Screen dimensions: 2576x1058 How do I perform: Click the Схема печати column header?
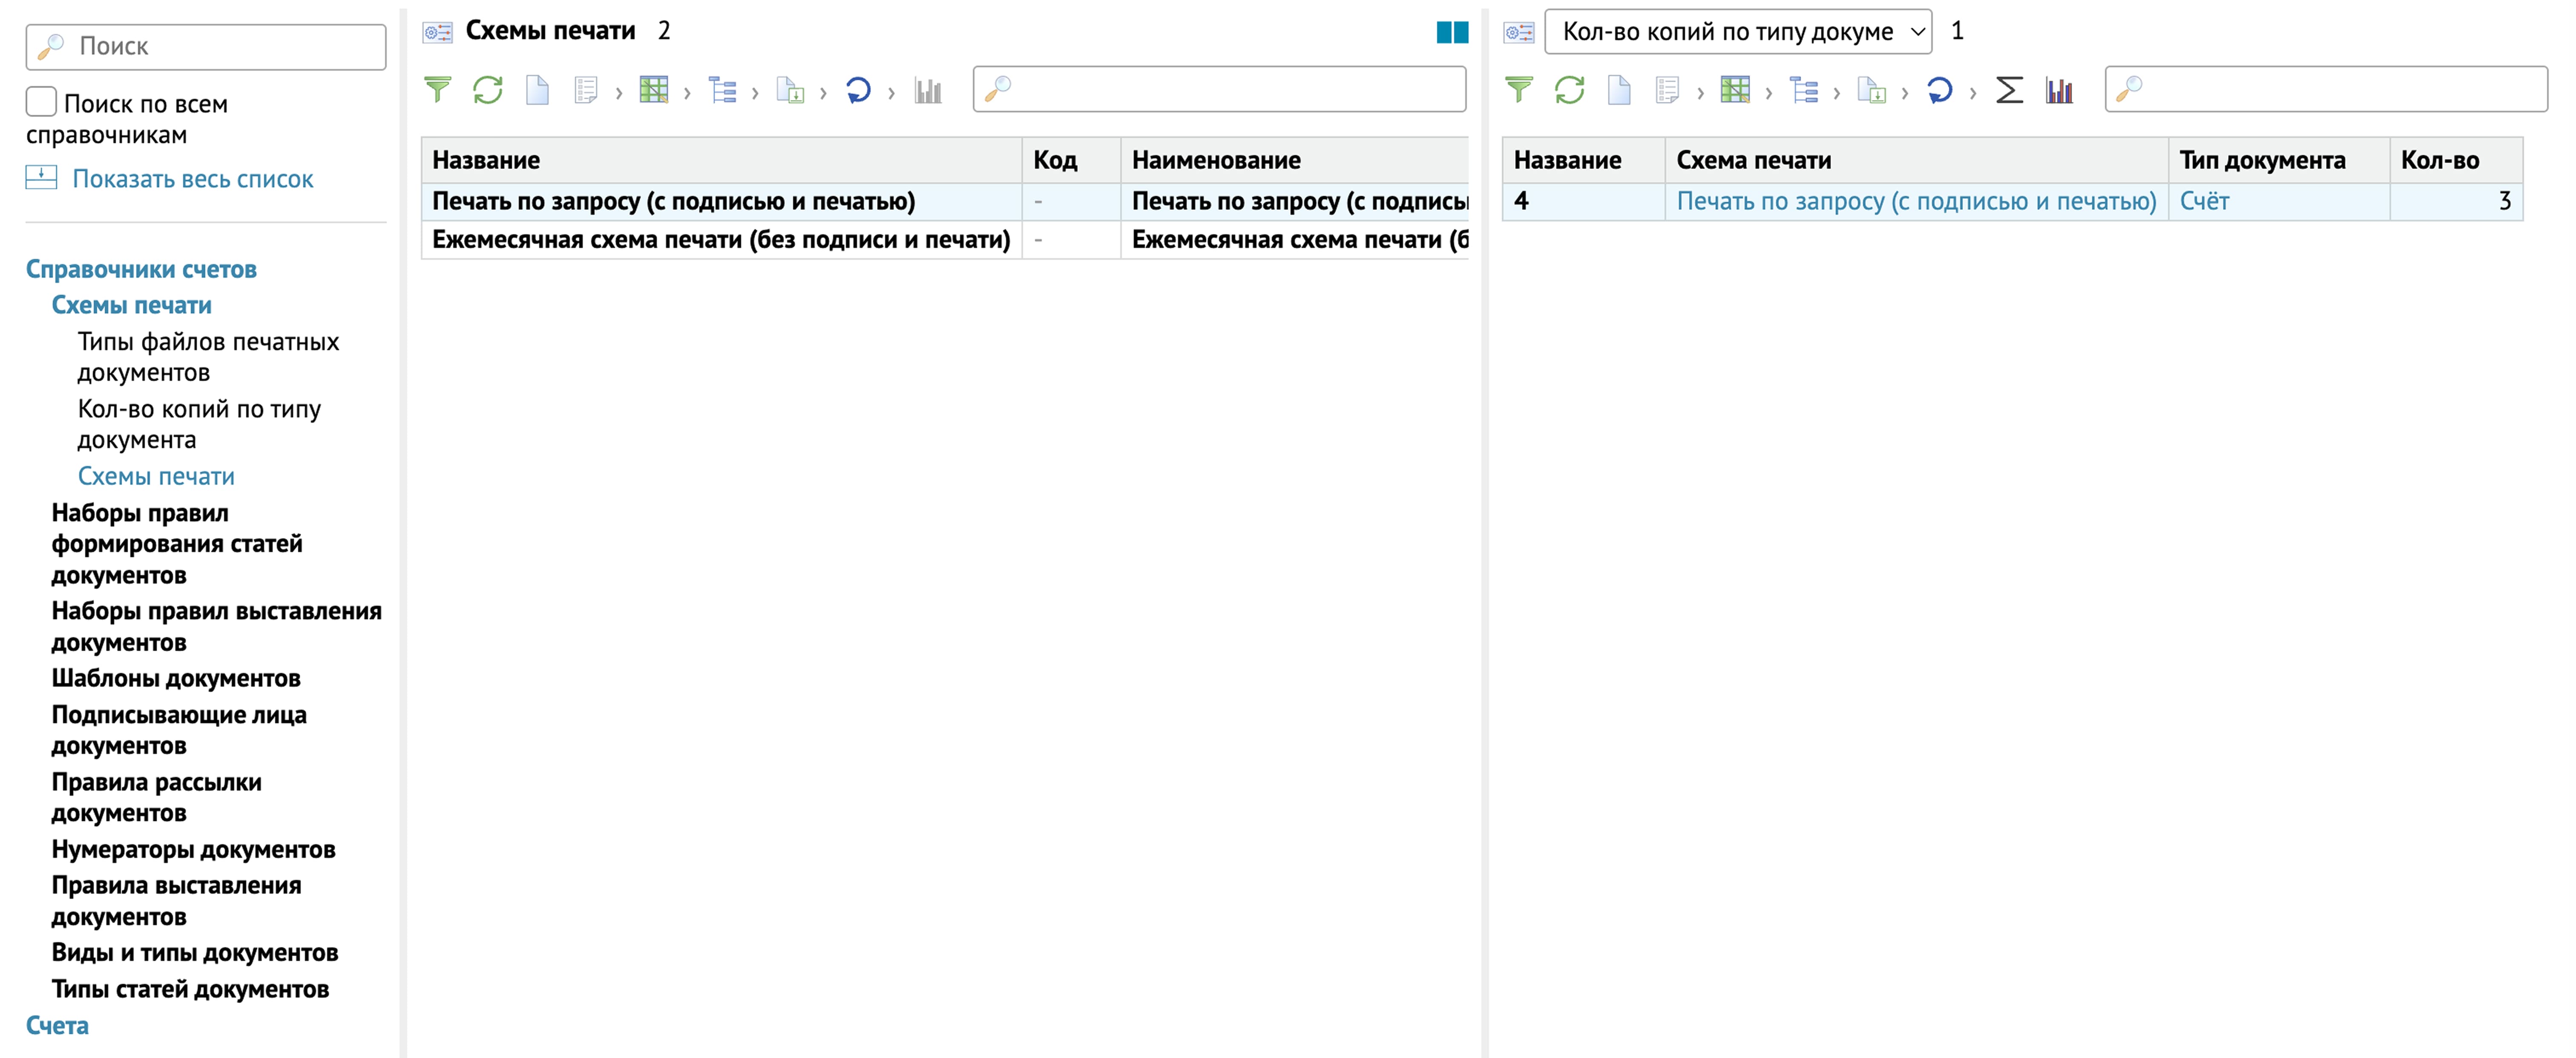tap(1916, 160)
